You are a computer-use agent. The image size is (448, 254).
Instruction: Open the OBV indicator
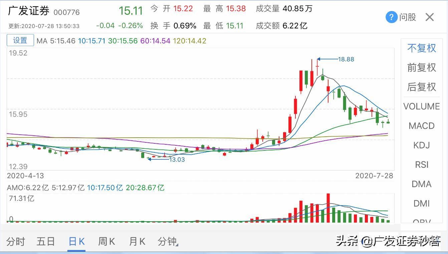pos(422,221)
